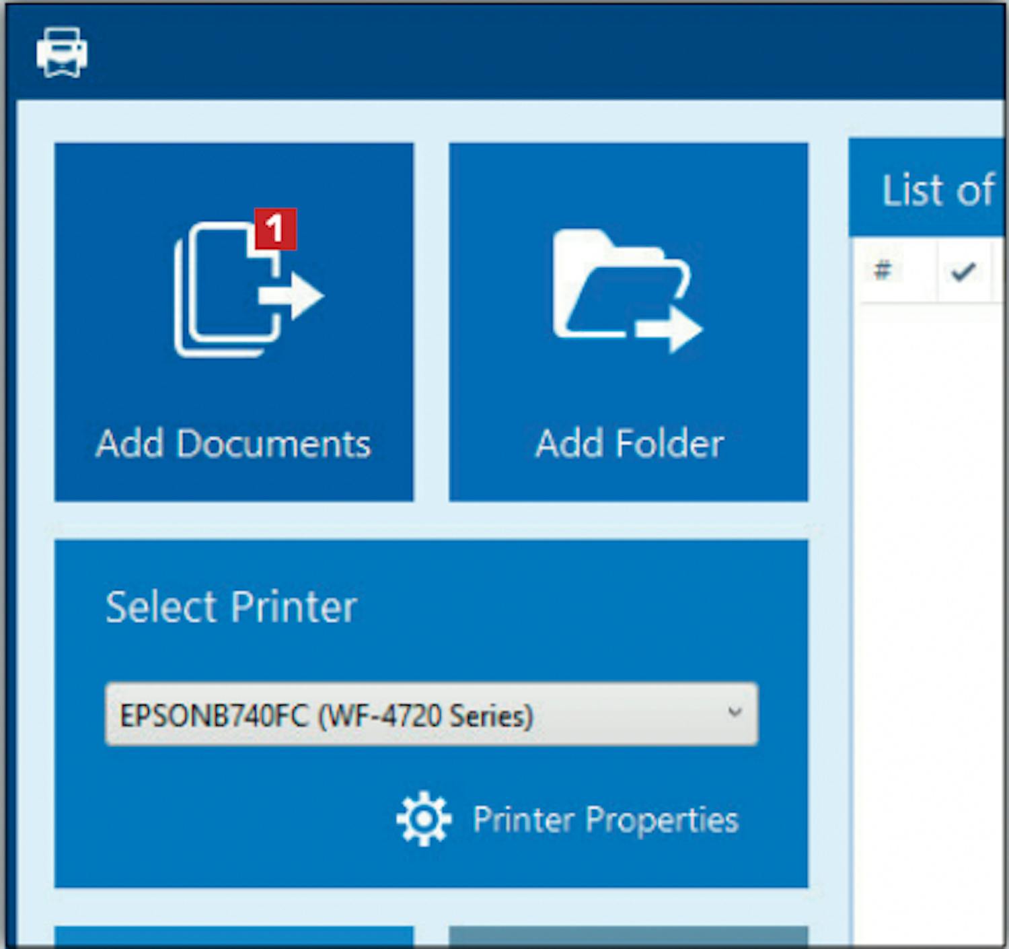Image resolution: width=1009 pixels, height=949 pixels.
Task: Click the # column header
Action: pos(882,271)
